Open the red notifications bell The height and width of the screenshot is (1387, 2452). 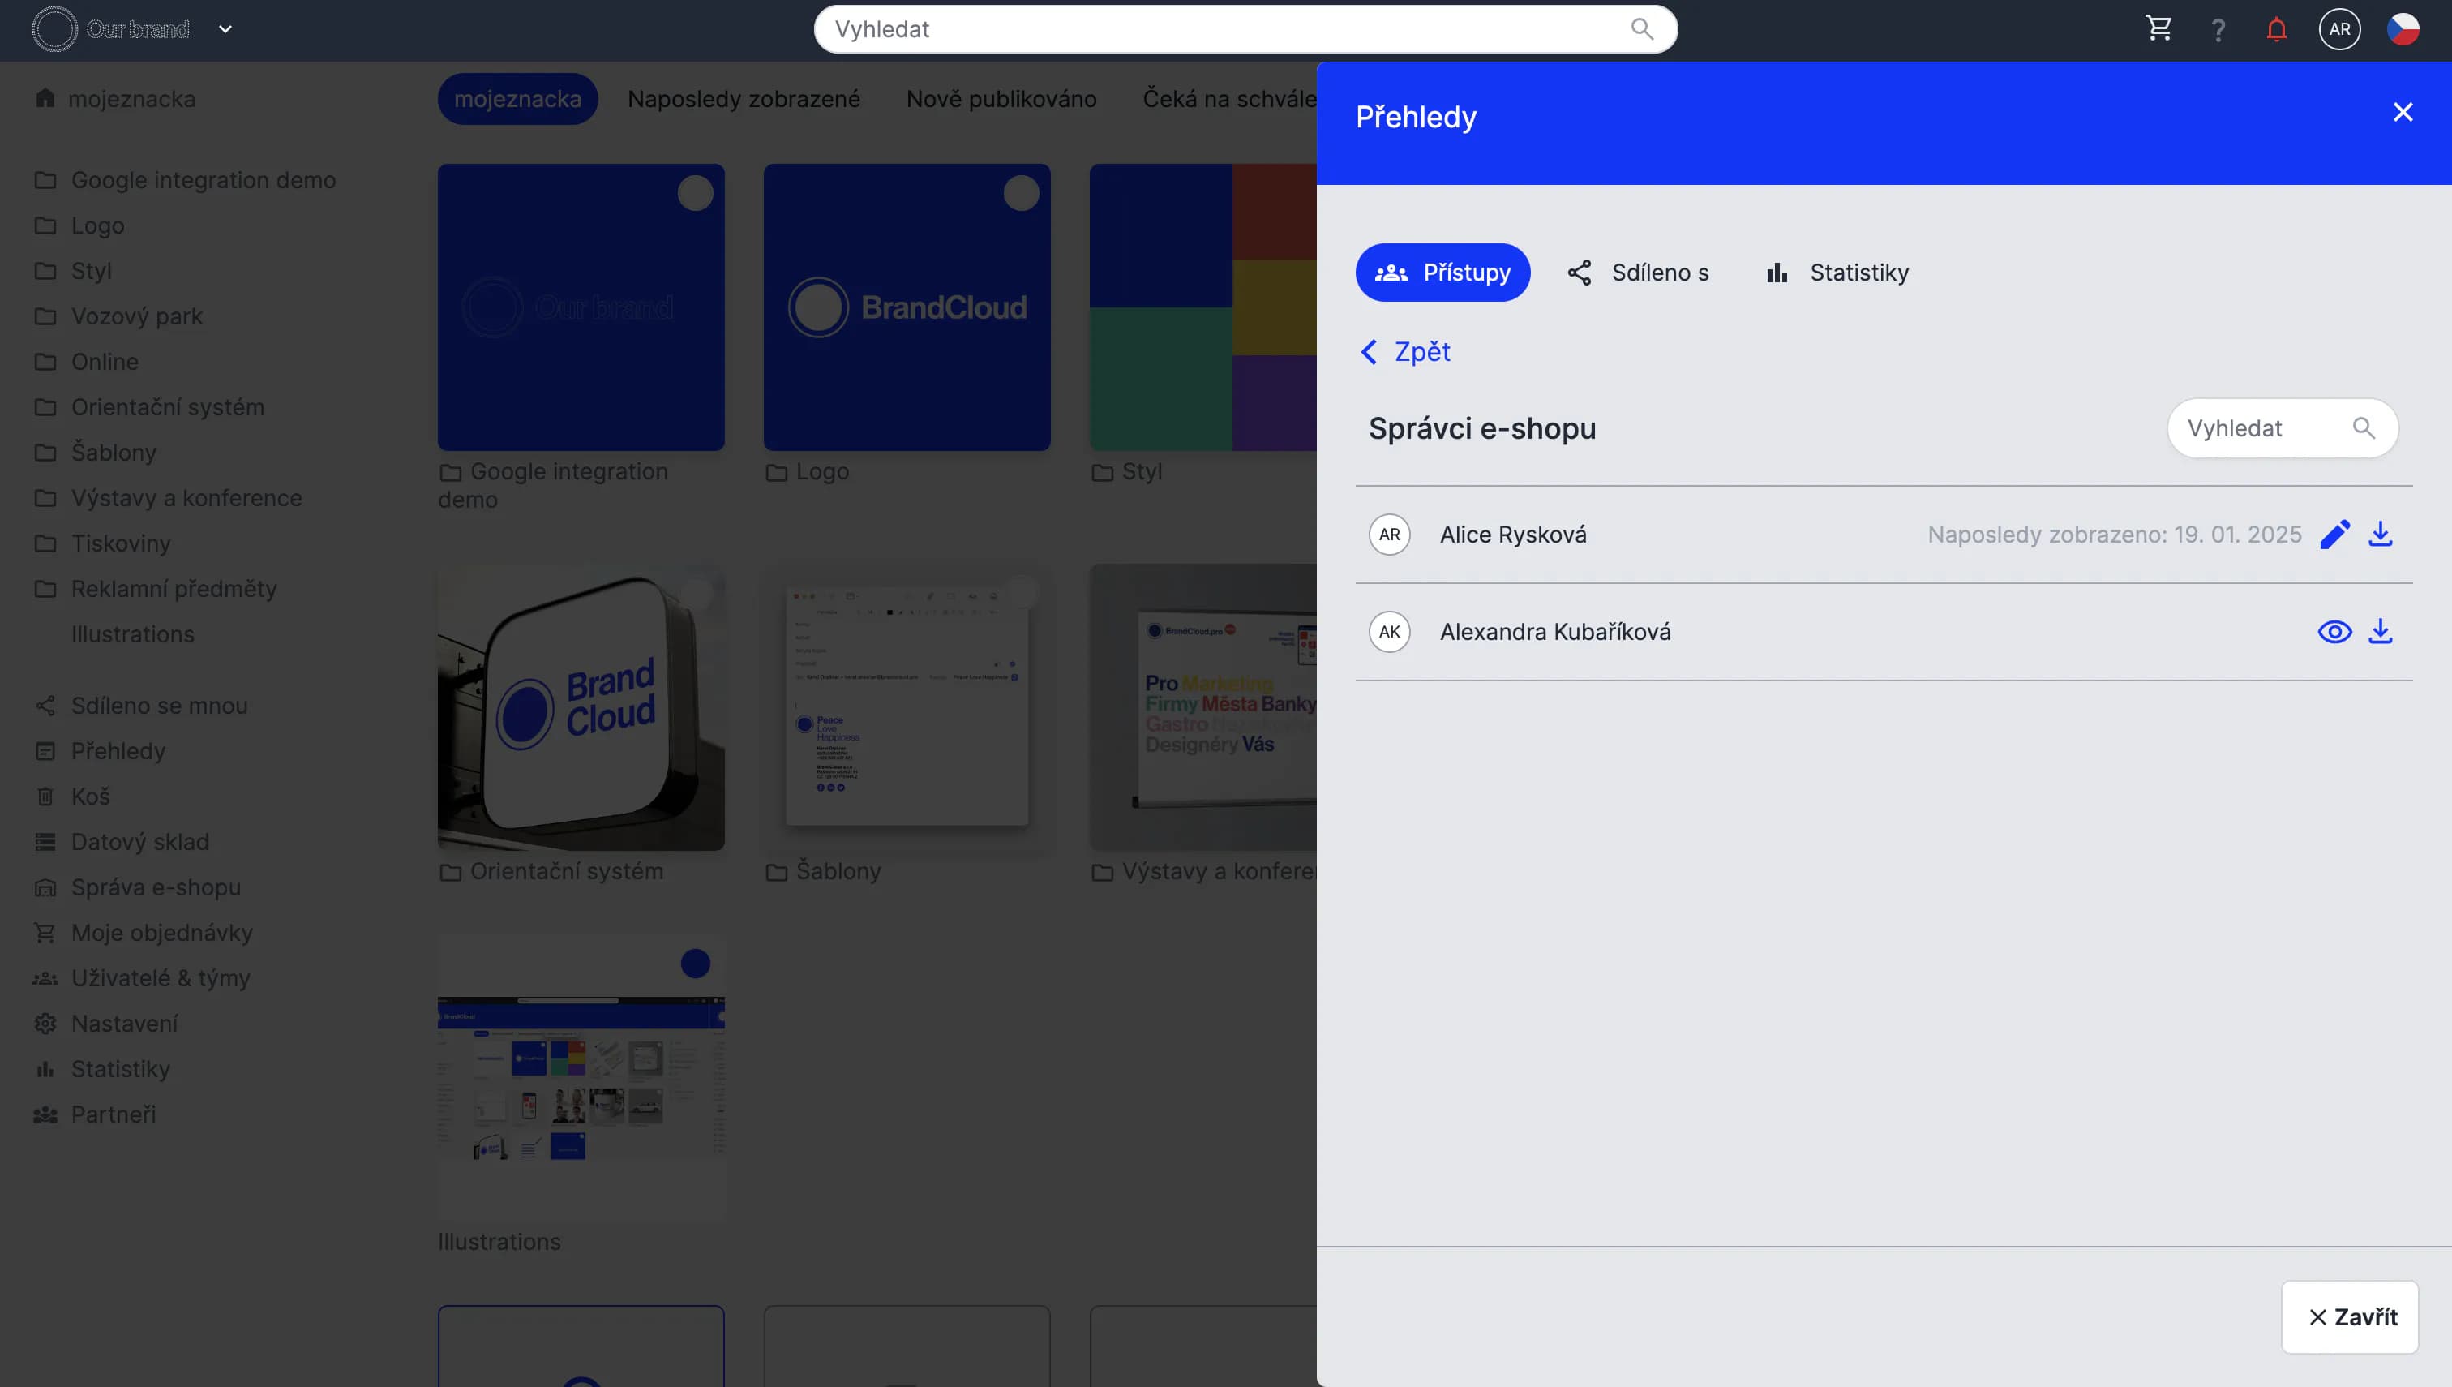pos(2276,29)
